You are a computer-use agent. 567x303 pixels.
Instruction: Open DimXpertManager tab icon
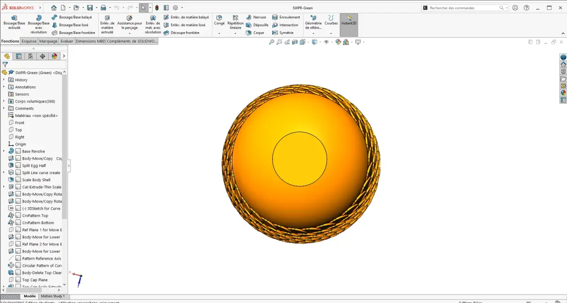[x=43, y=56]
